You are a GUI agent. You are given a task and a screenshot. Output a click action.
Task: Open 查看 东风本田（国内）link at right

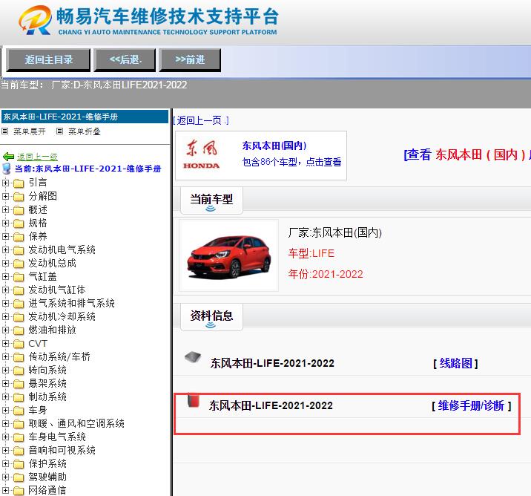467,155
